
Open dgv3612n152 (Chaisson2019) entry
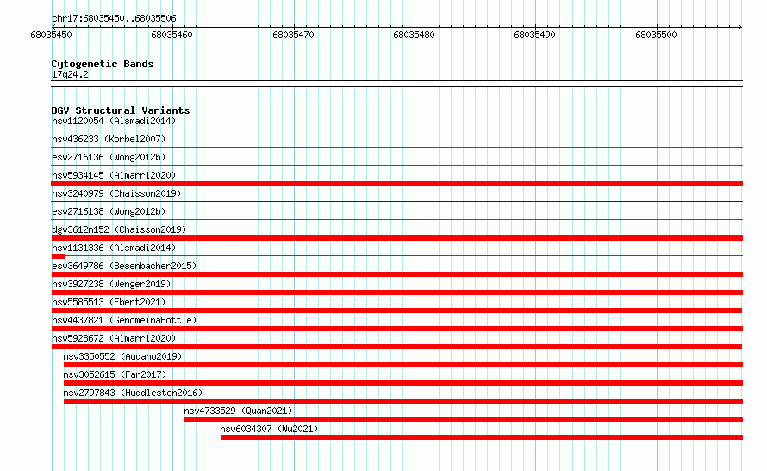click(119, 229)
